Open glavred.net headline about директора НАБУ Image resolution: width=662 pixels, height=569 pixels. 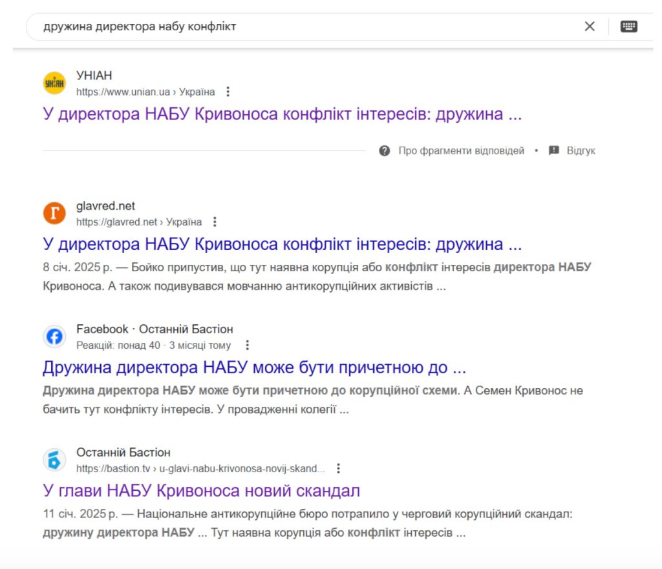coord(282,244)
